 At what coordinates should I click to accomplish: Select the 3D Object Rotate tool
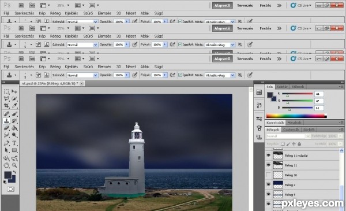click(6, 158)
